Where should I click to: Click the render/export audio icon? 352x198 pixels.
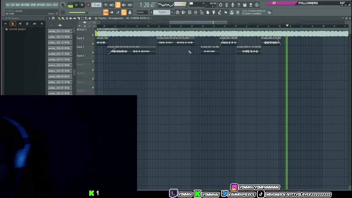[x=251, y=5]
